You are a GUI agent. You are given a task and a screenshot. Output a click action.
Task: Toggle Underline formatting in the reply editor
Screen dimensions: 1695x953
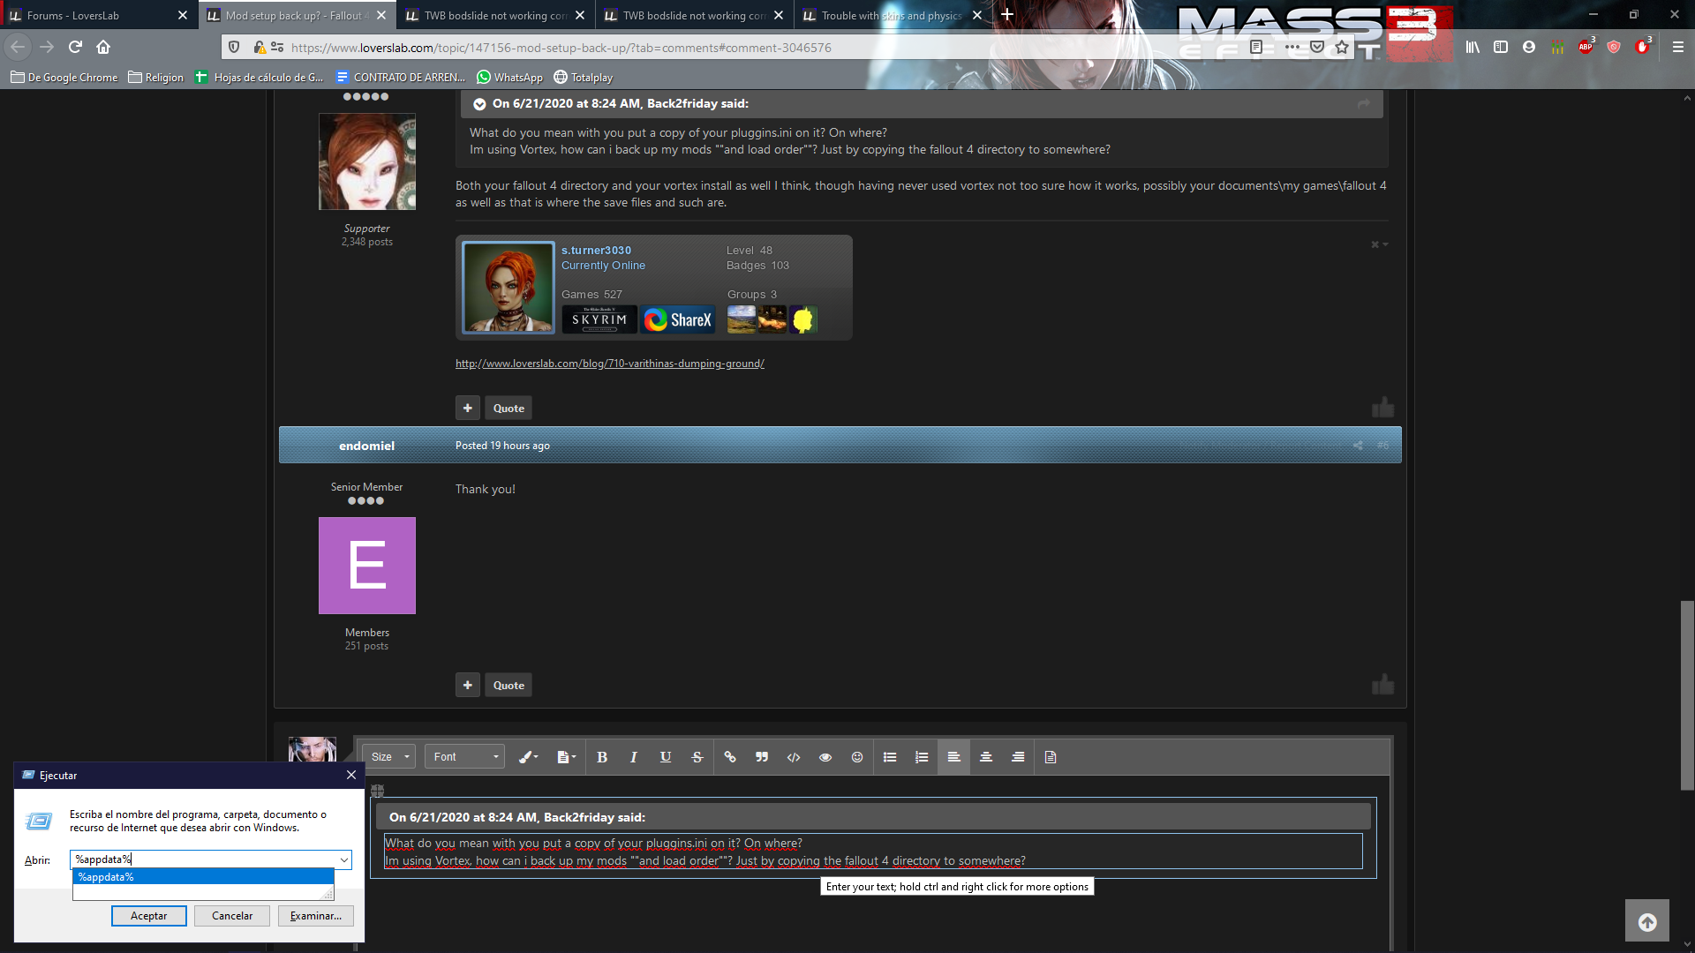666,757
